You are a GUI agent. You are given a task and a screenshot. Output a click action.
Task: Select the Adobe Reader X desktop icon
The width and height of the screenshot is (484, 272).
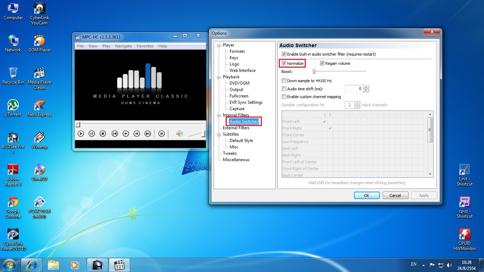pyautogui.click(x=13, y=175)
